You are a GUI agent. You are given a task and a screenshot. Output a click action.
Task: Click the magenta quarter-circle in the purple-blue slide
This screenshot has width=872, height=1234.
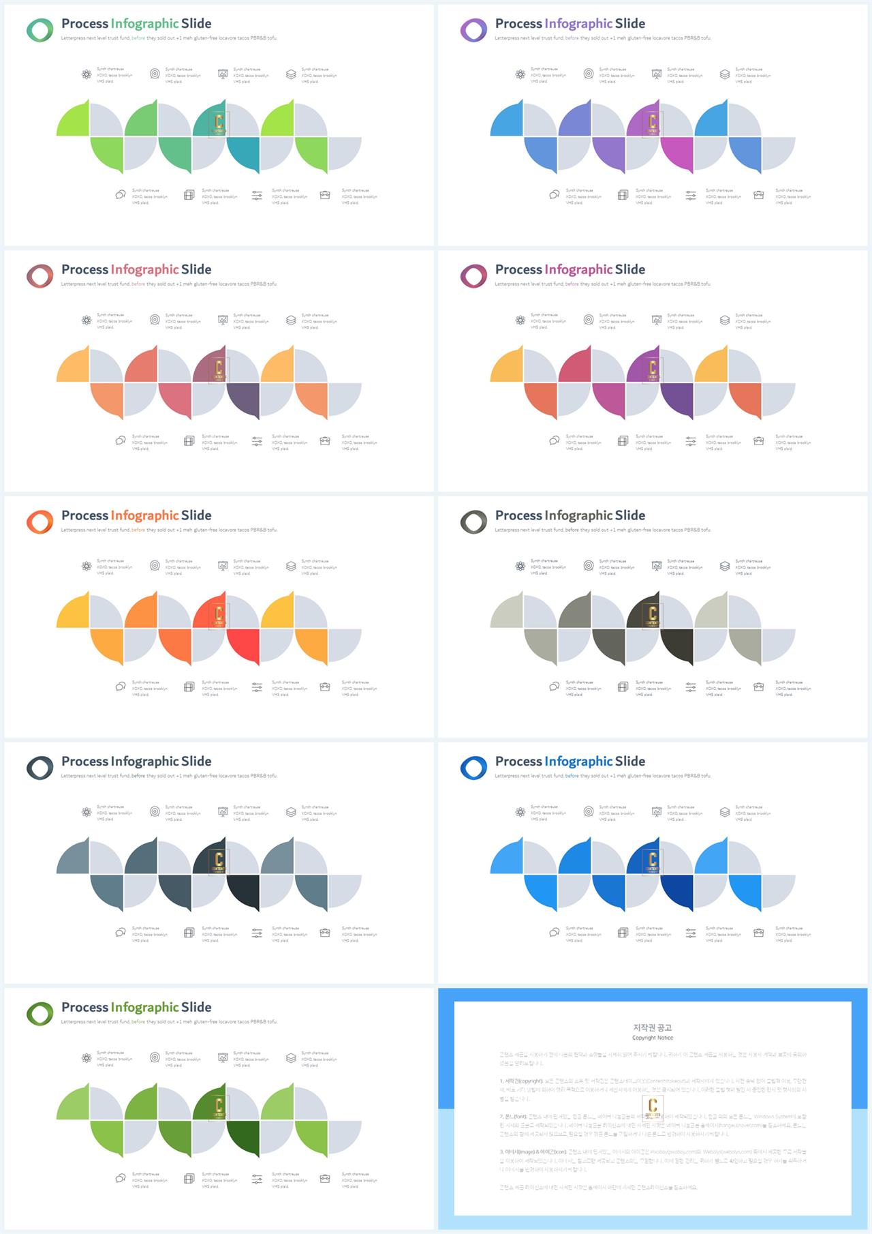[x=677, y=154]
